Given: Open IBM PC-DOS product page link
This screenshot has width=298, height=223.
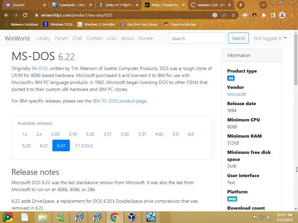Looking at the screenshot, I should [120, 101].
